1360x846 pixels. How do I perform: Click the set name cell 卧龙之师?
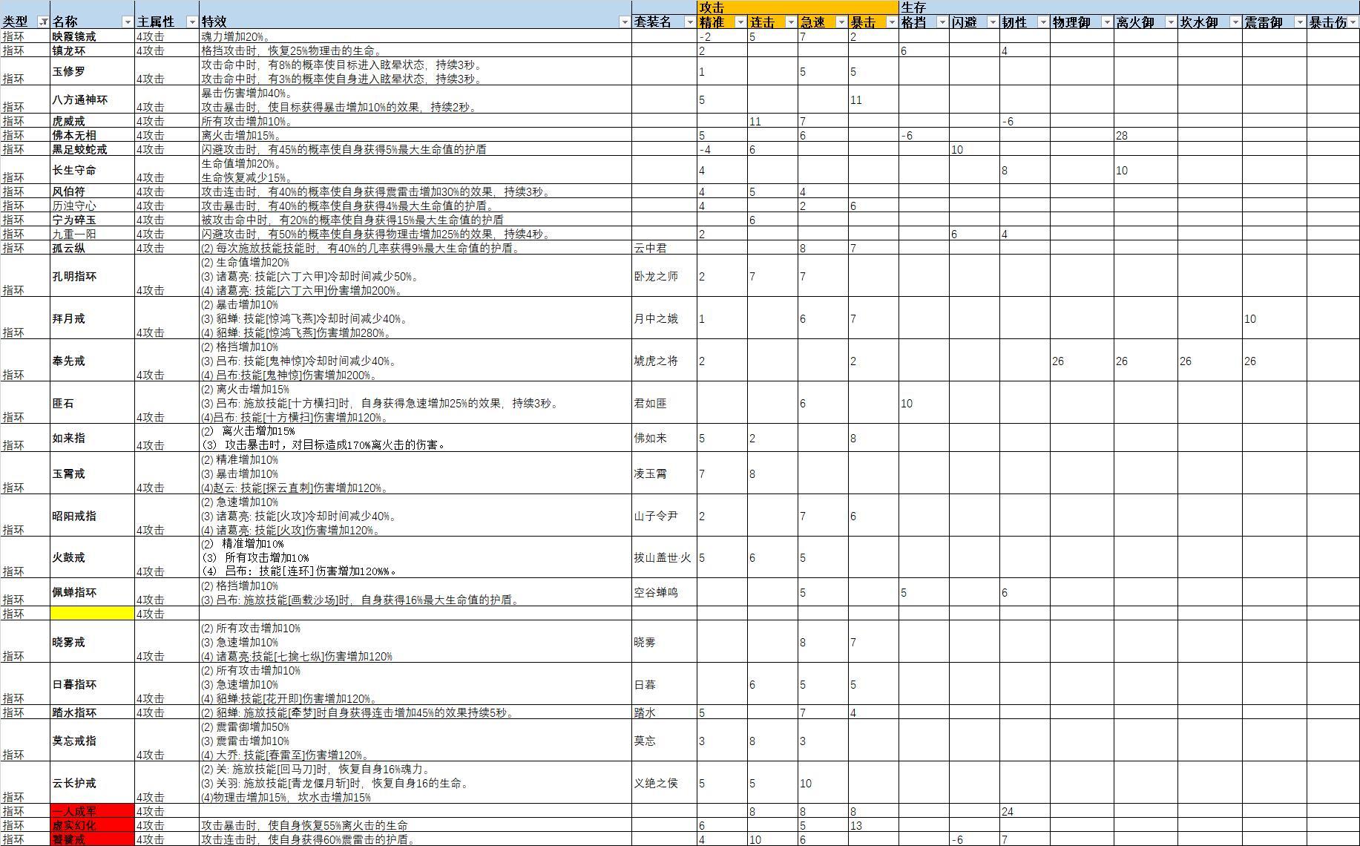click(664, 276)
